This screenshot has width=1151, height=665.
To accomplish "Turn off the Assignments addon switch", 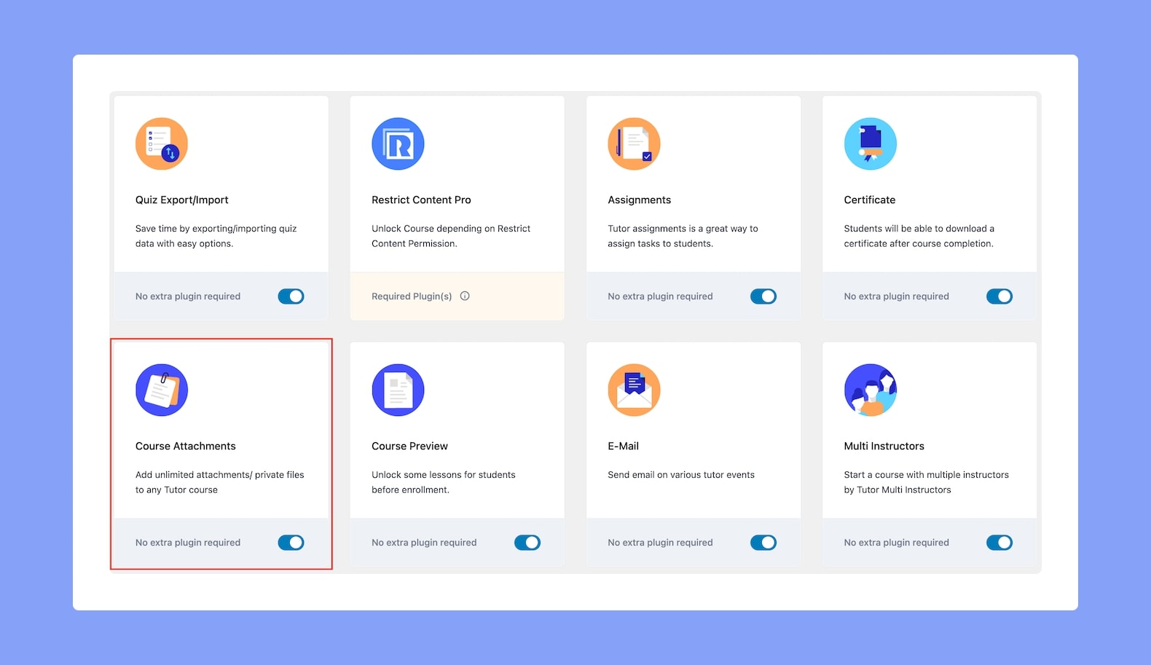I will click(x=763, y=296).
